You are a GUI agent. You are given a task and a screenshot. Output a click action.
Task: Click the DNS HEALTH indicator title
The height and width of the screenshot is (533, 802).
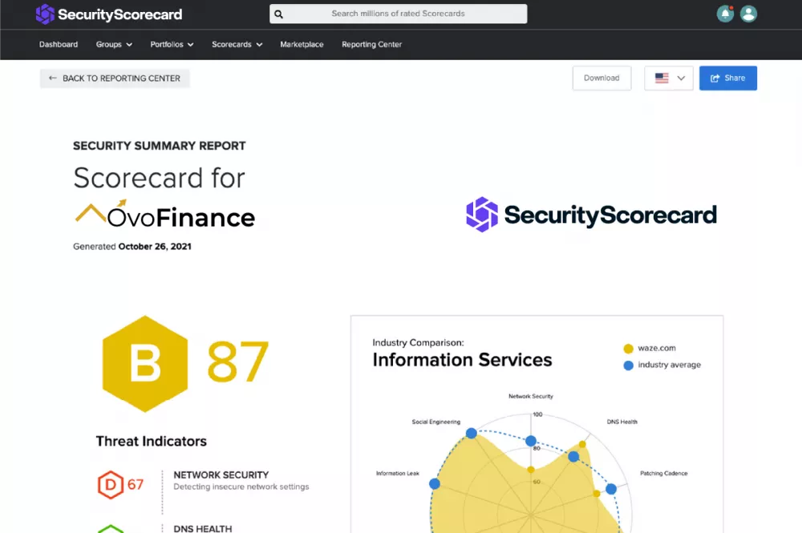[x=203, y=528]
